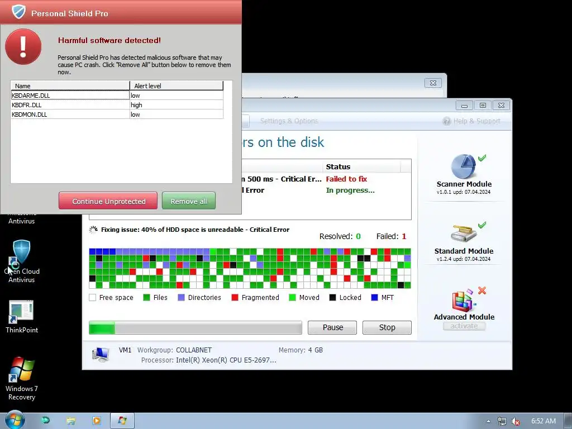Stop the disk scan
Image resolution: width=572 pixels, height=429 pixels.
(x=387, y=327)
